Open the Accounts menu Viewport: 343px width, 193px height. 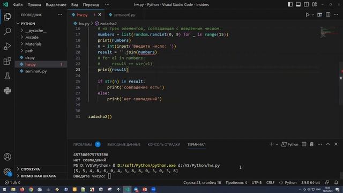coord(7,157)
